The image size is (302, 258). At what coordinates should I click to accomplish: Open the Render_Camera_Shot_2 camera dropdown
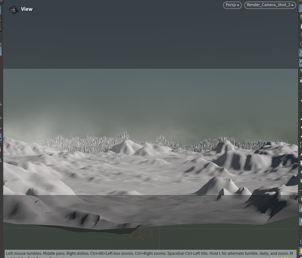270,5
